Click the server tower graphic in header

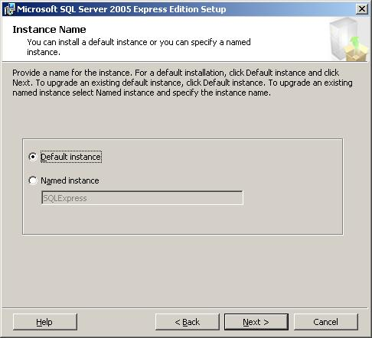[342, 38]
